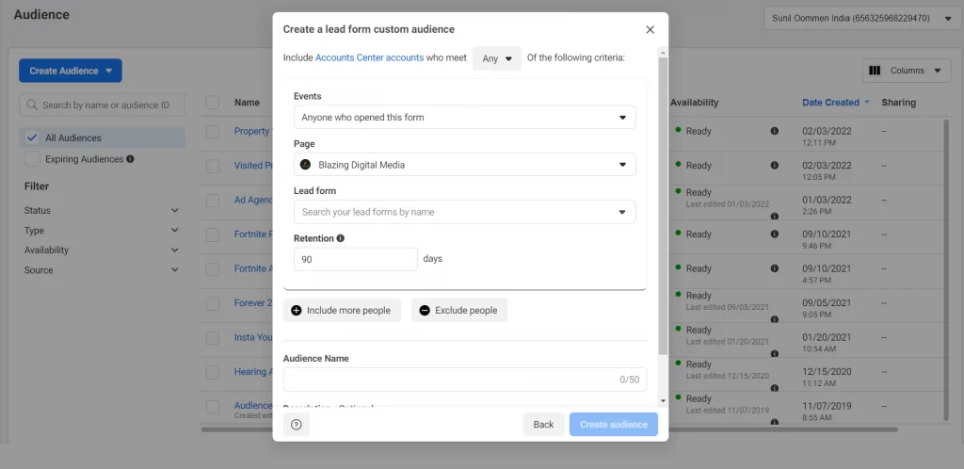The width and height of the screenshot is (964, 469).
Task: Expand the Type filter
Action: 102,231
